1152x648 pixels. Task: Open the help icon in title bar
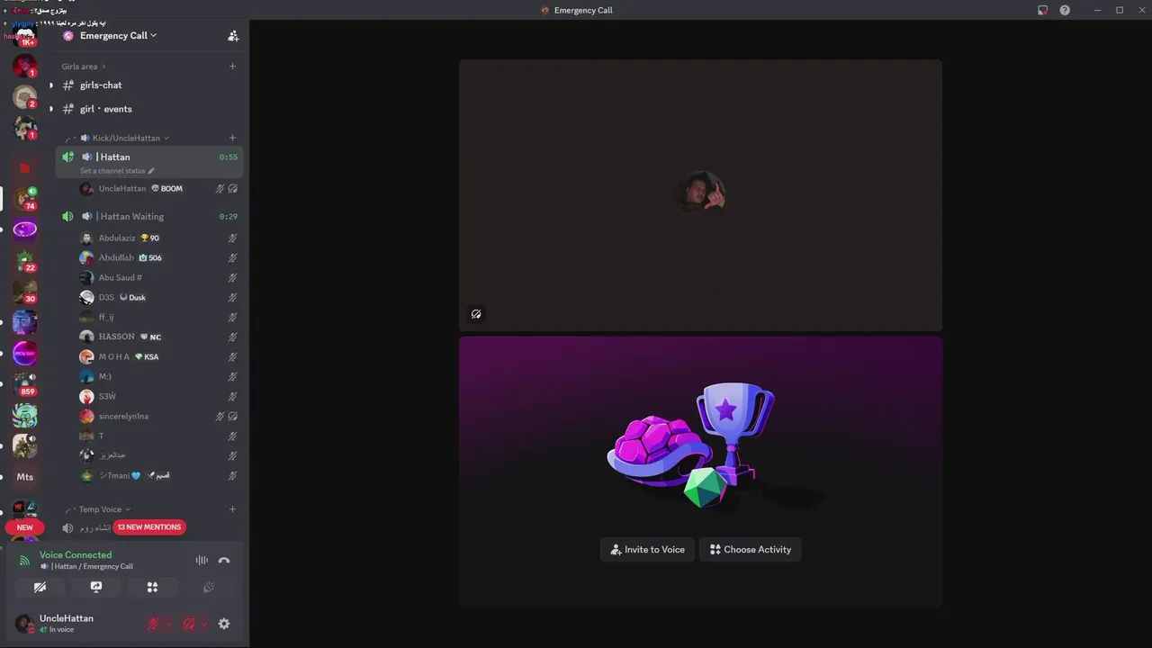point(1065,10)
